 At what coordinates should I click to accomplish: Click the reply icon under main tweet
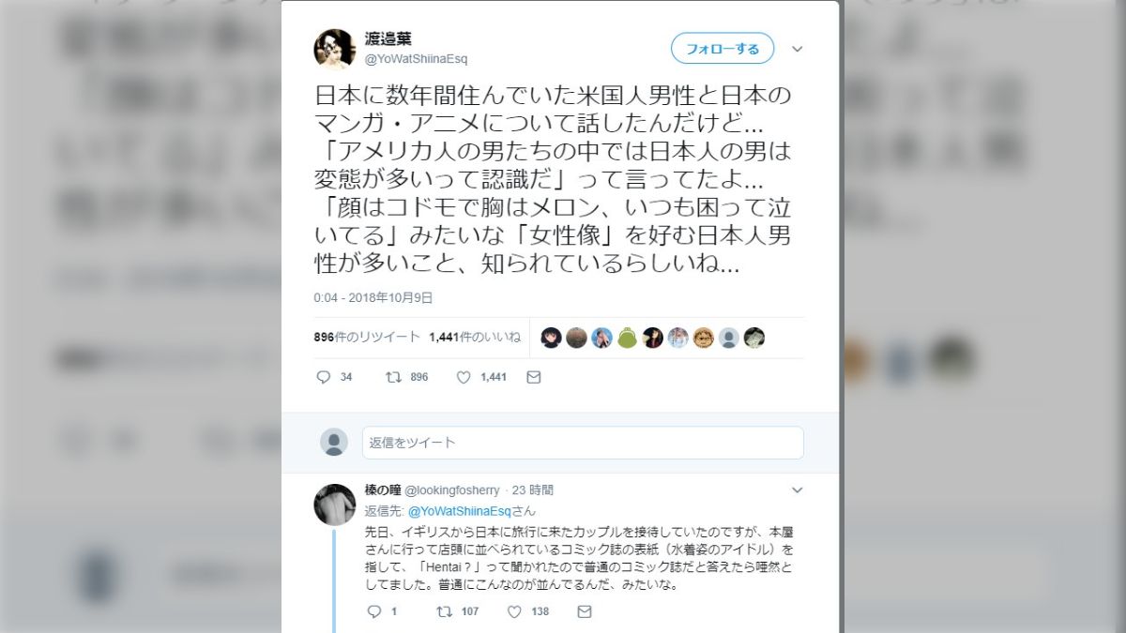(x=324, y=377)
